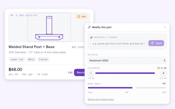Viewport: 175px width, 109px height.
Task: Click the wrench icon beside Modify this part
Action: (x=89, y=27)
